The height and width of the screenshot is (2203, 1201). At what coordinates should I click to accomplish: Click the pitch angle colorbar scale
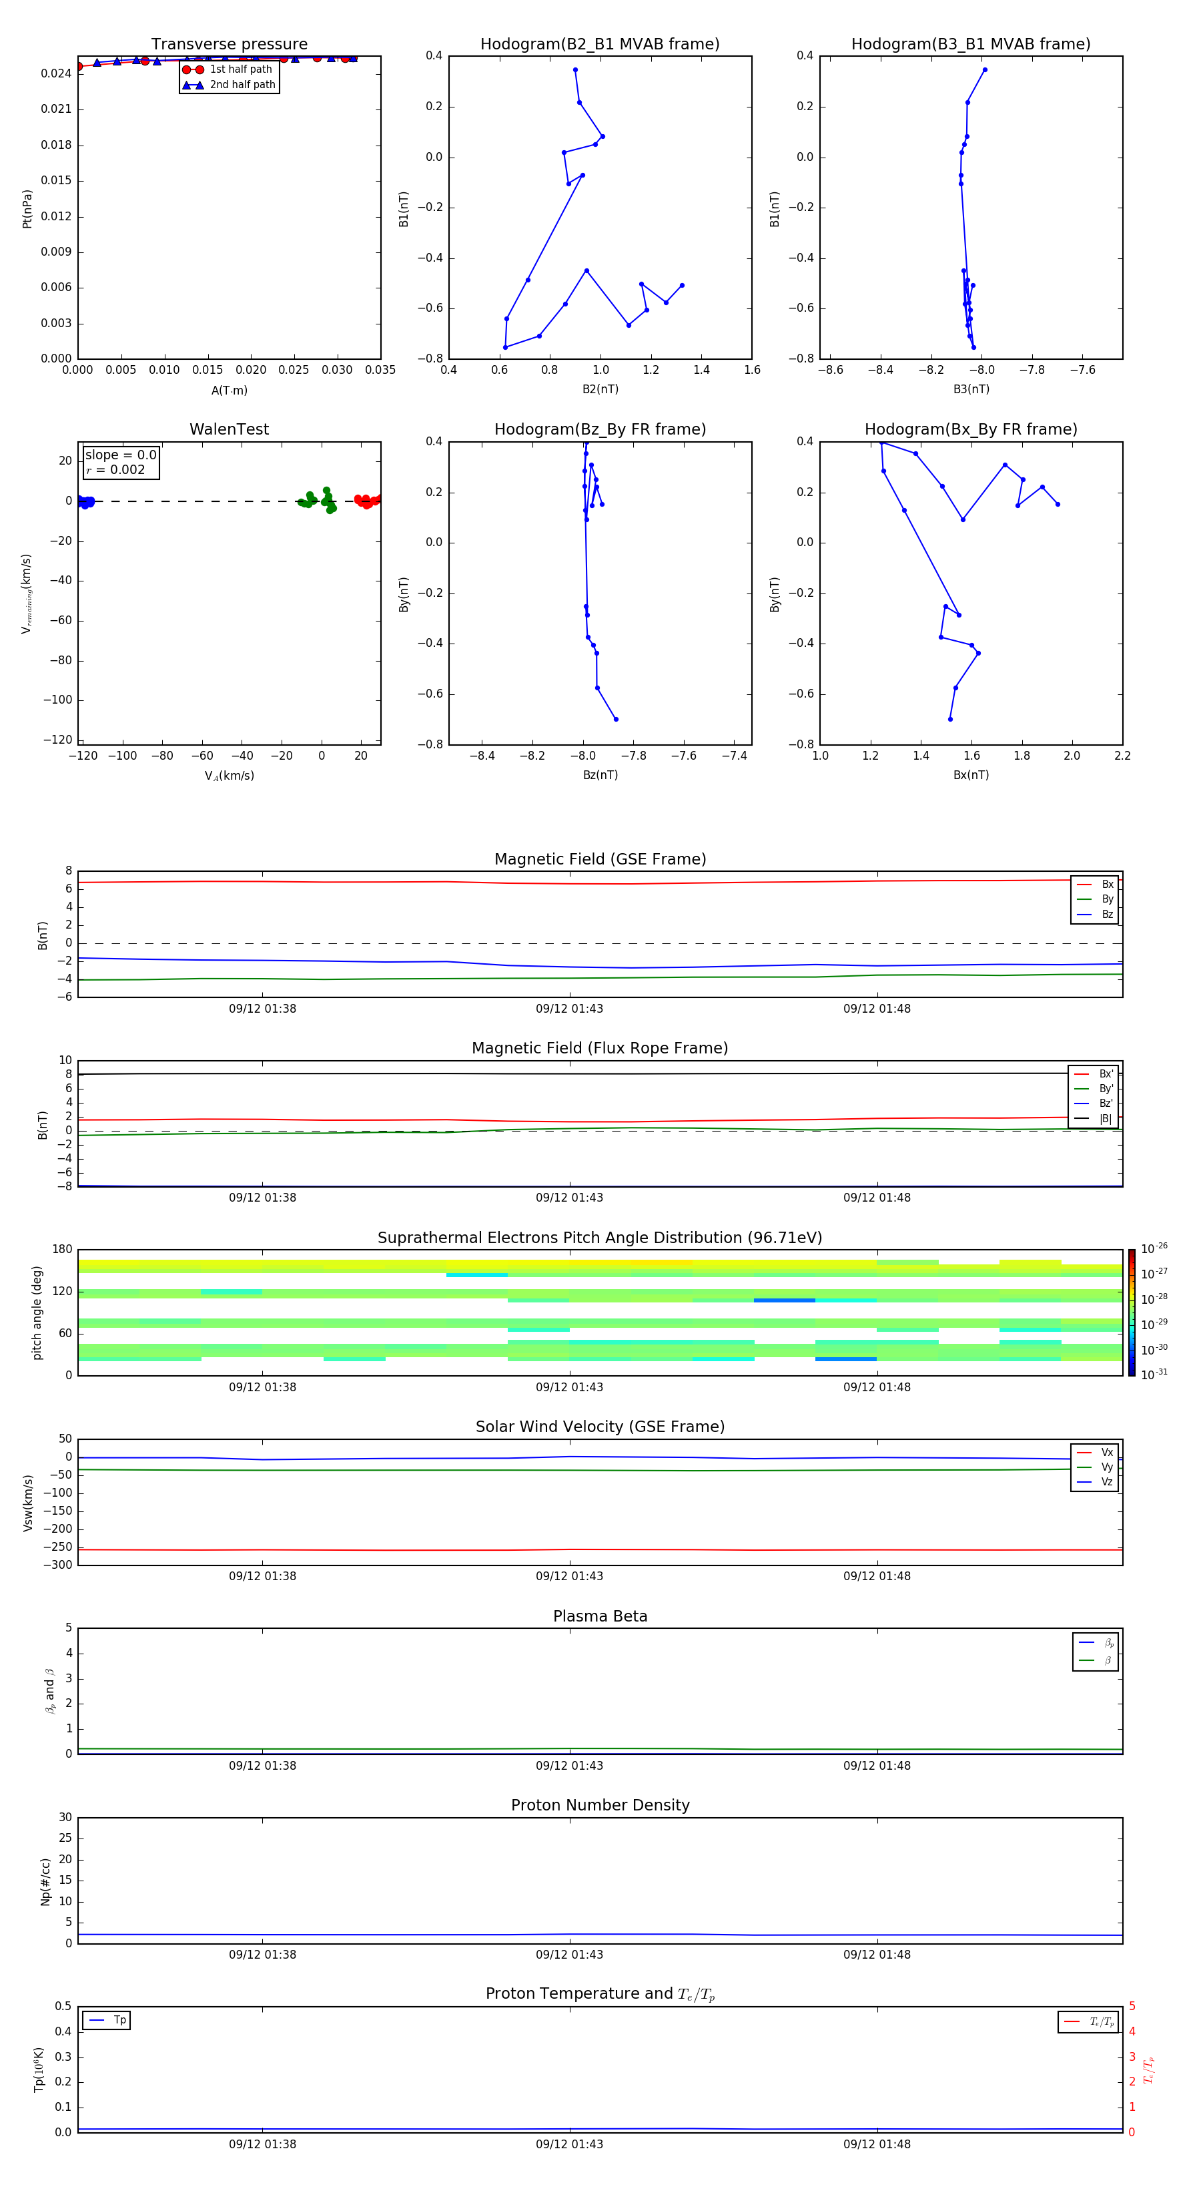pos(1132,1312)
